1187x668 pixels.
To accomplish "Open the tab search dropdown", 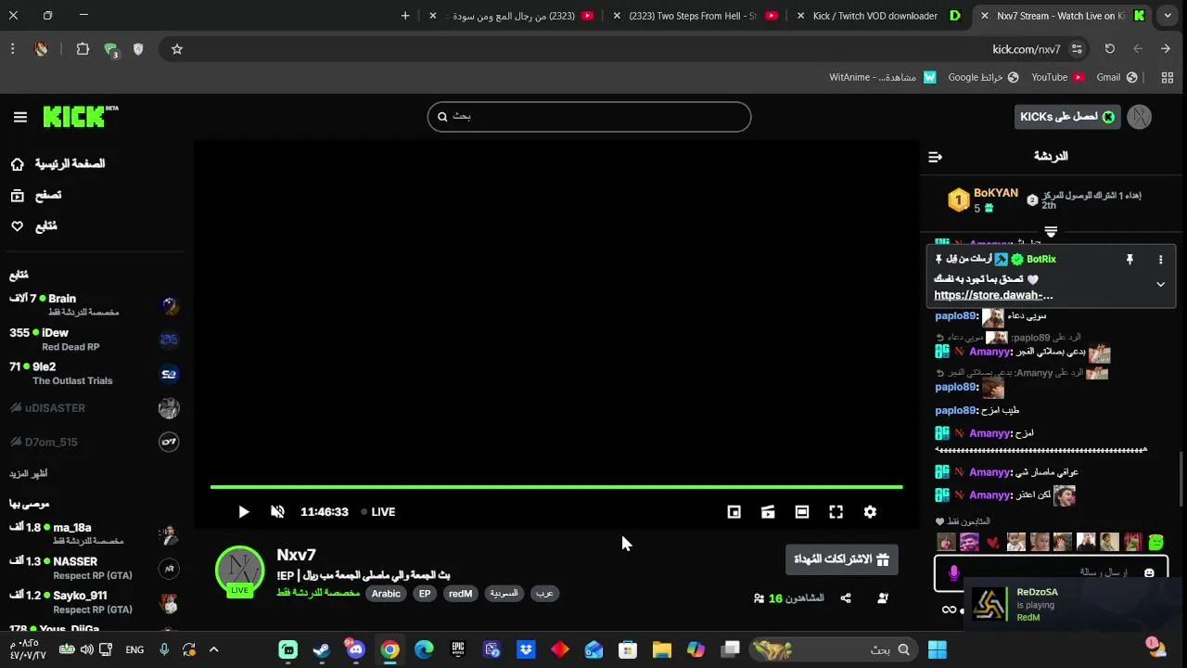I will pyautogui.click(x=1168, y=16).
